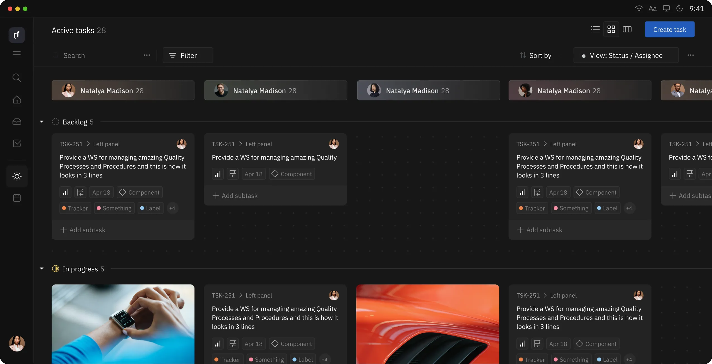Open the Sort by menu

coord(535,56)
